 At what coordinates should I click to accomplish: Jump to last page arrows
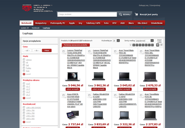click(x=152, y=45)
